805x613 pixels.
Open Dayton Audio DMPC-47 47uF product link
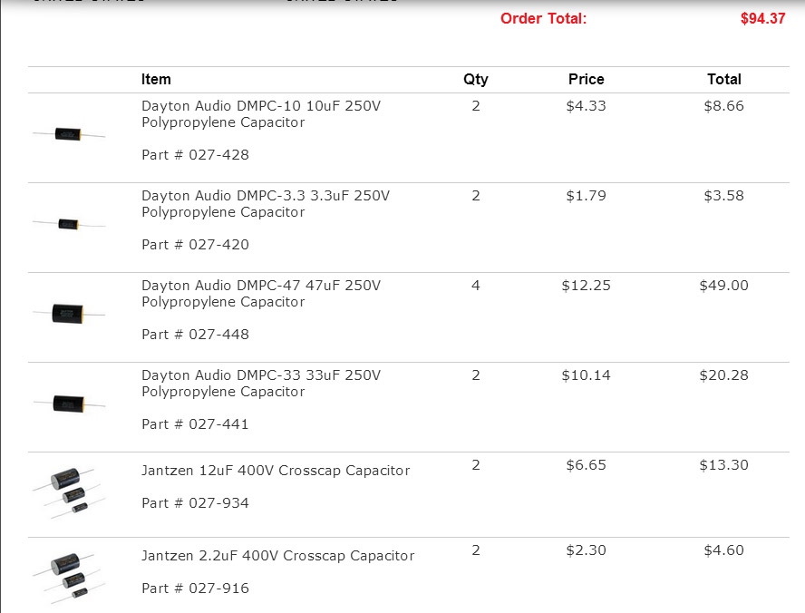260,294
